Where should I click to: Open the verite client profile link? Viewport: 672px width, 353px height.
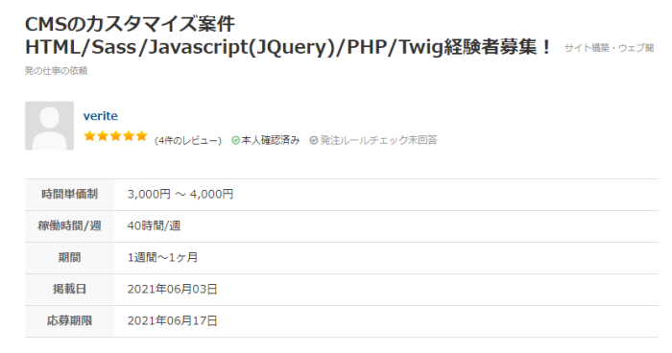tap(100, 116)
